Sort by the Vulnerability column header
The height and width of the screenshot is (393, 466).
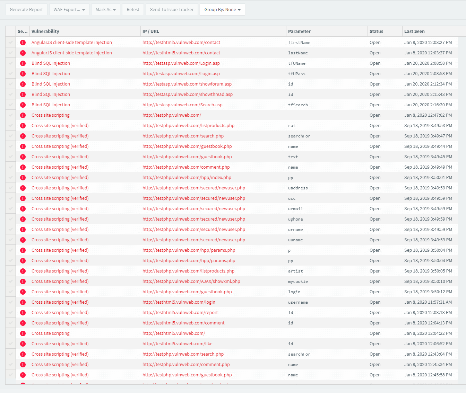pyautogui.click(x=45, y=31)
